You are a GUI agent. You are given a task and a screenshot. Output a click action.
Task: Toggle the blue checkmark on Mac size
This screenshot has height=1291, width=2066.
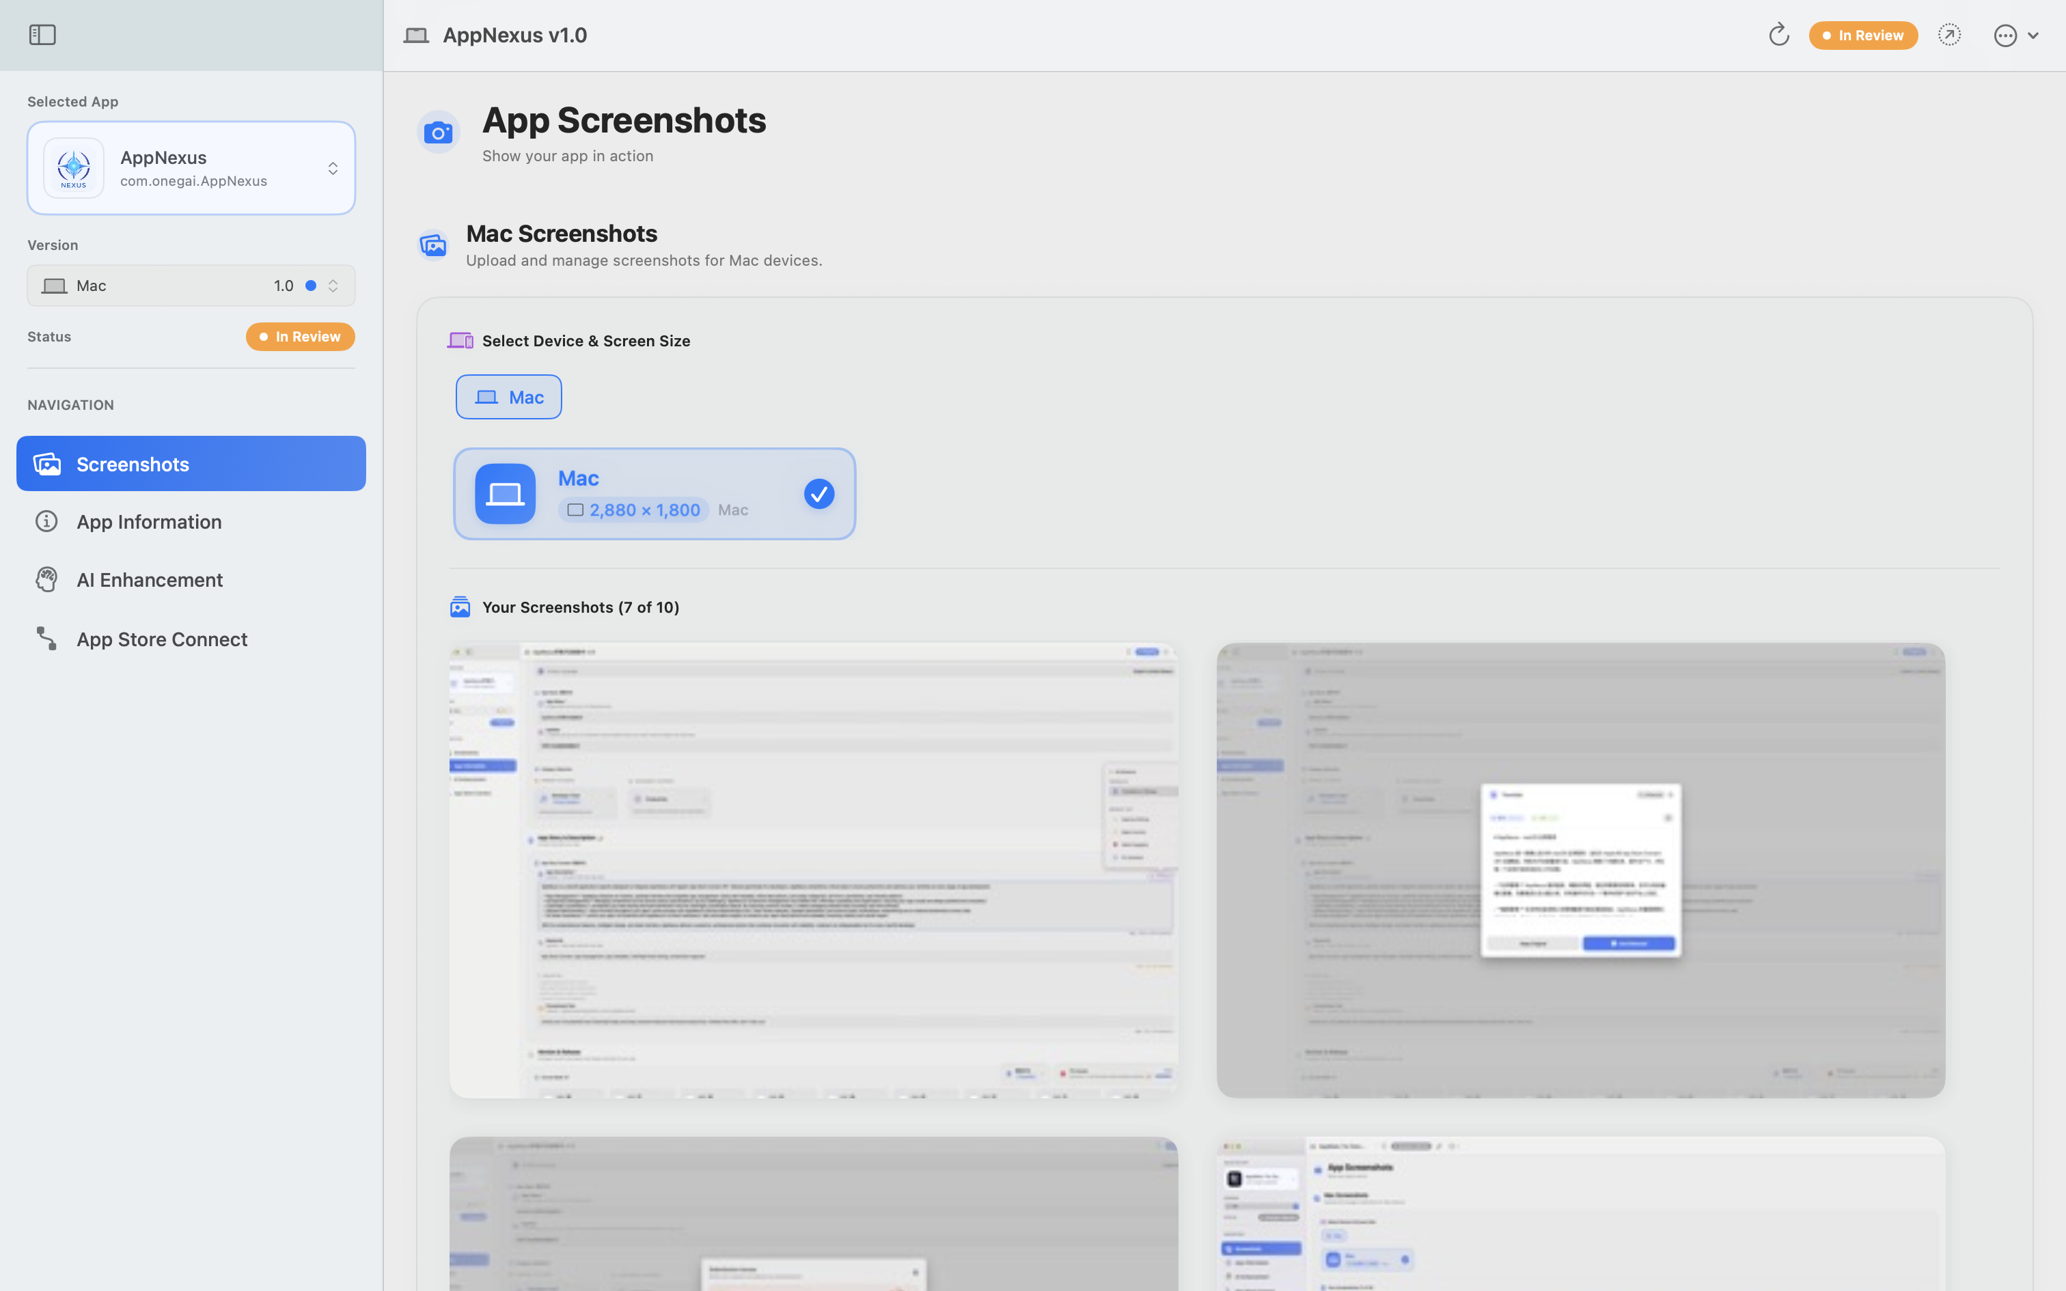(818, 493)
